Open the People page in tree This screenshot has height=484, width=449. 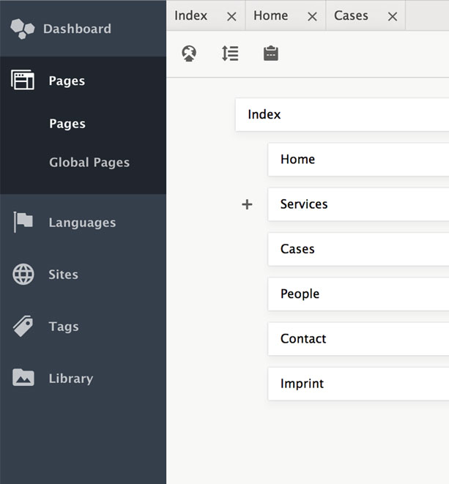click(357, 294)
